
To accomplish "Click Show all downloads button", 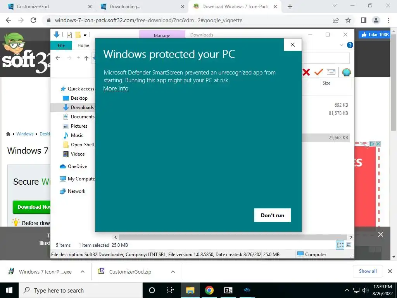I will 368,271.
